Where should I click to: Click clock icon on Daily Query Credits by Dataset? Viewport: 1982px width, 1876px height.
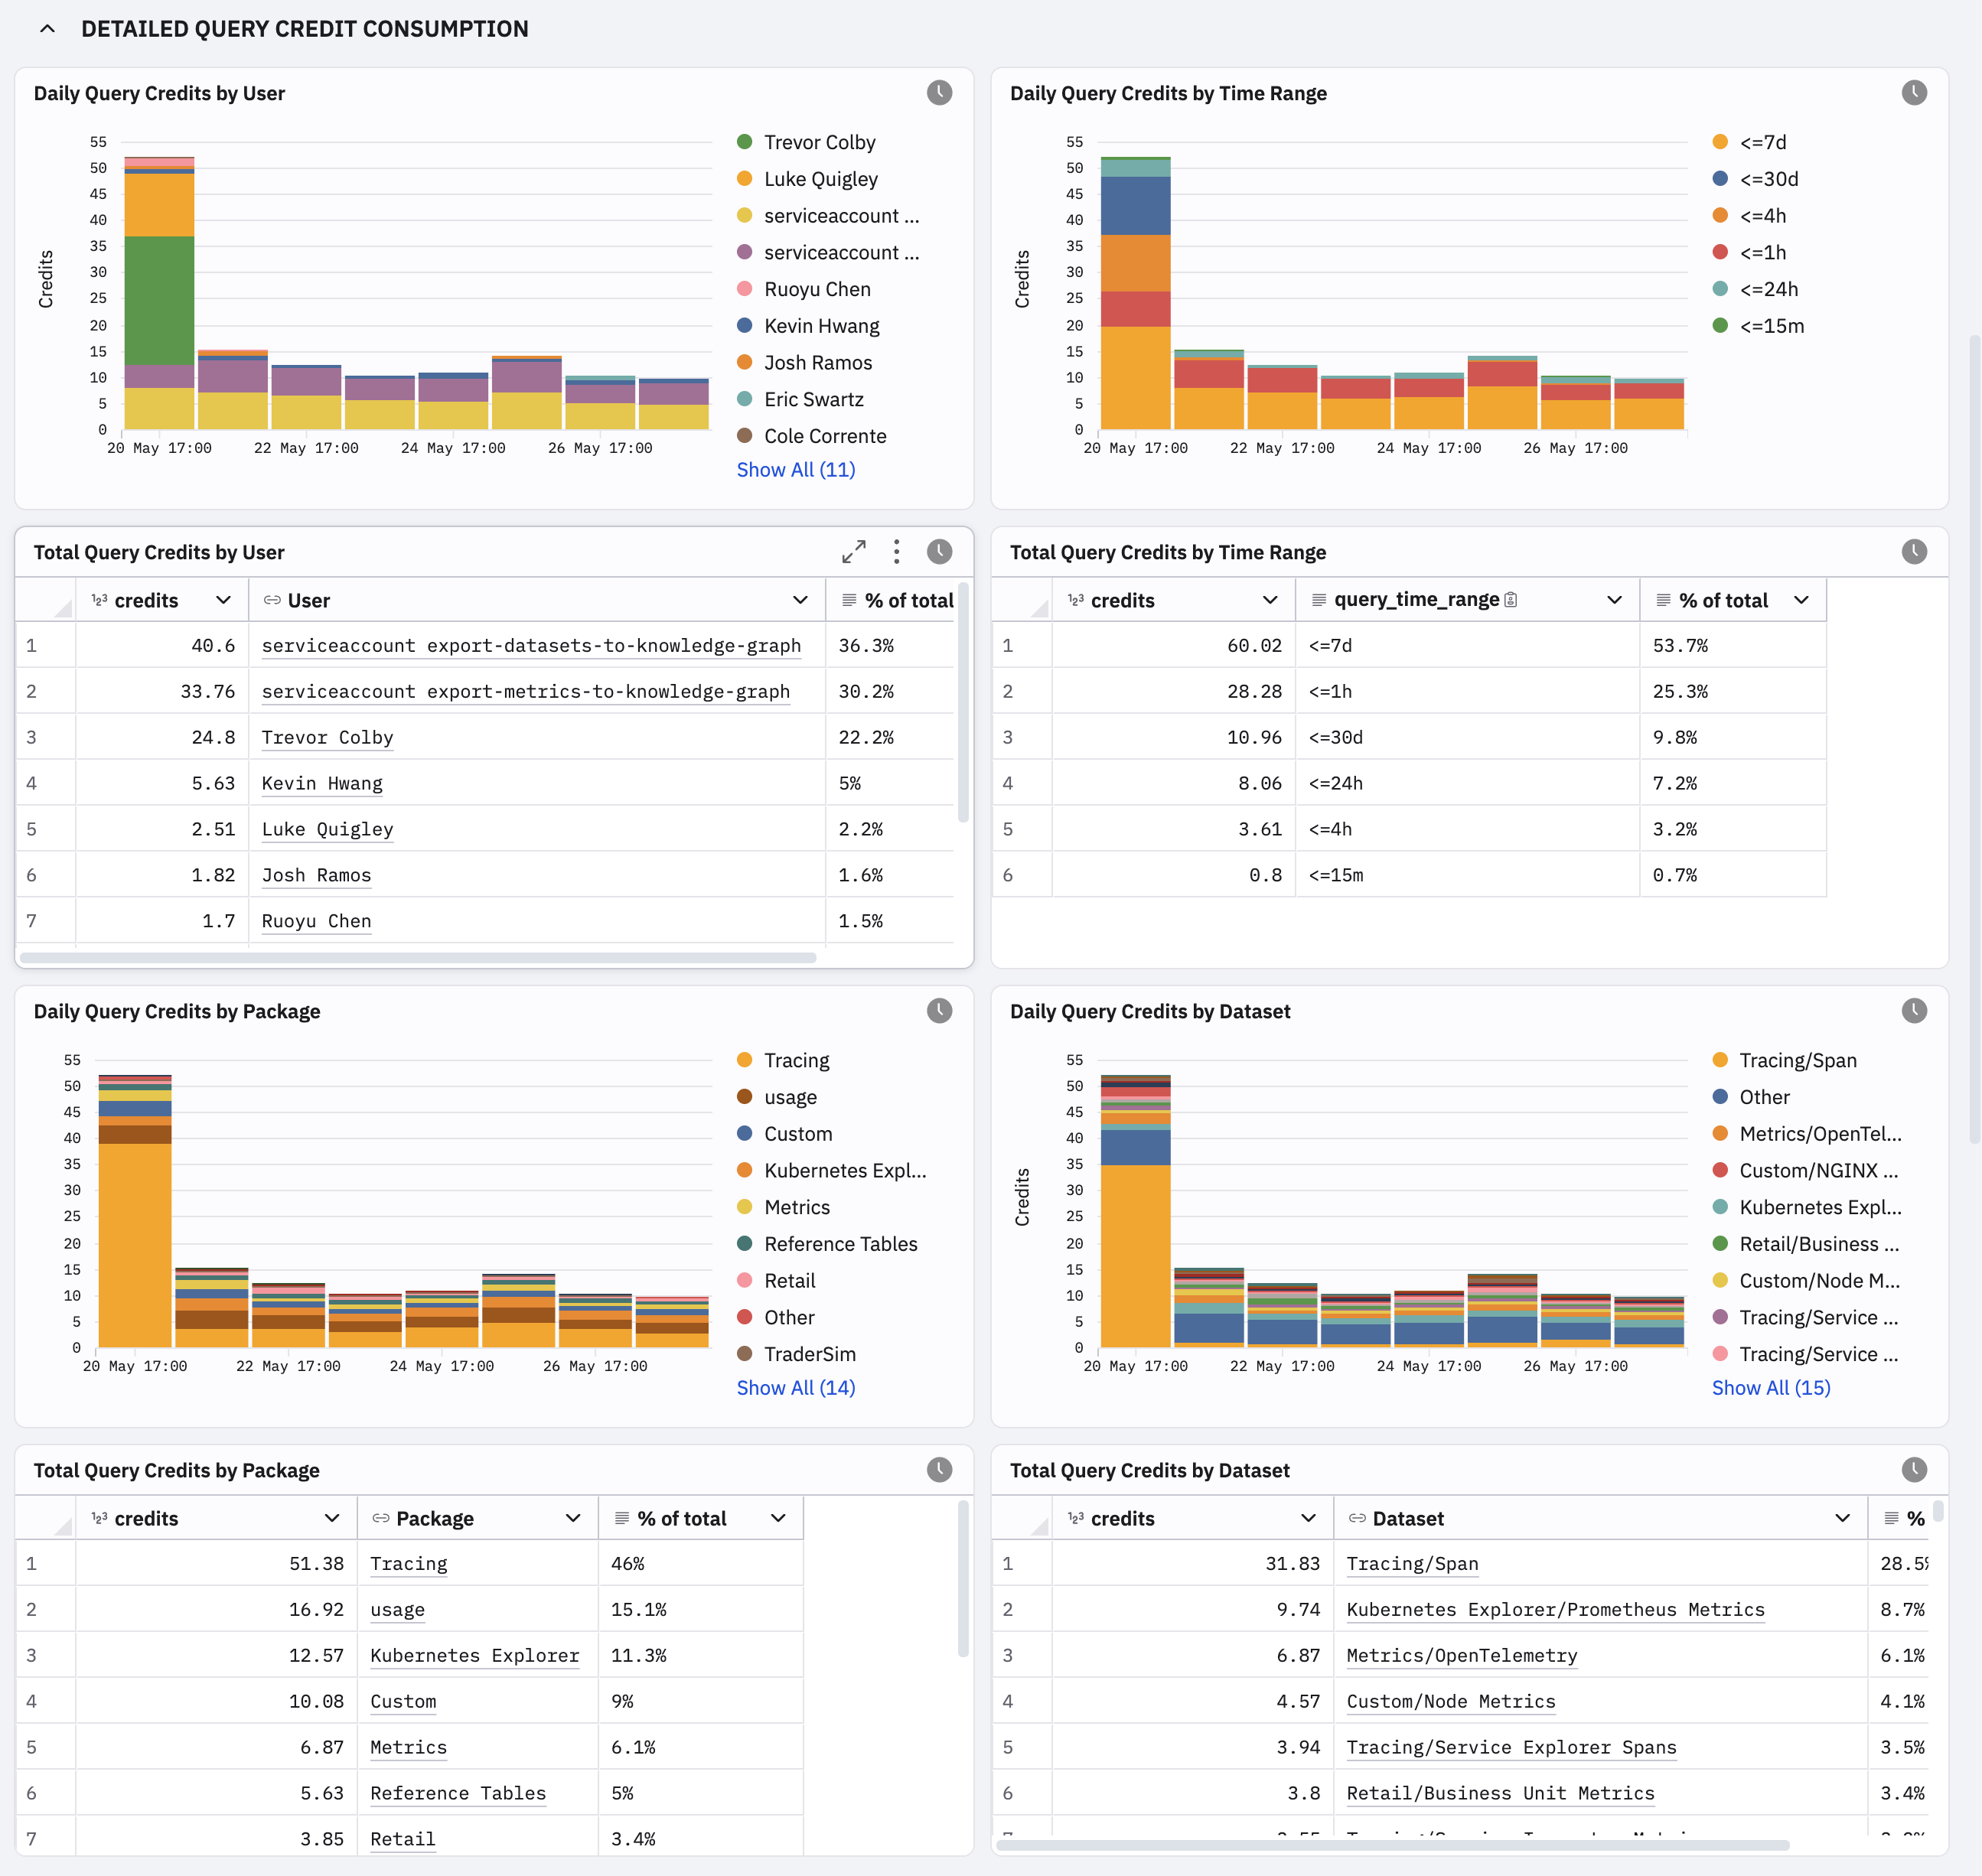1914,1011
